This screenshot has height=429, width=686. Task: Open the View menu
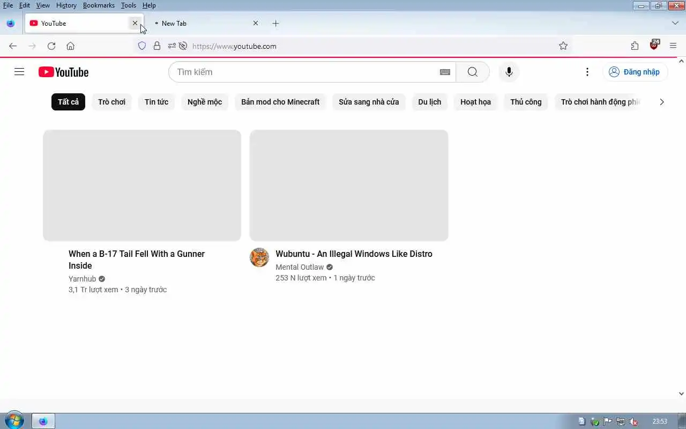tap(43, 5)
